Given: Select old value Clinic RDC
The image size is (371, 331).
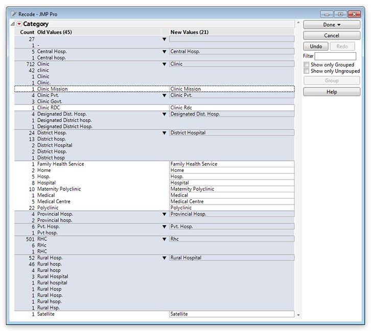Looking at the screenshot, I should point(49,107).
